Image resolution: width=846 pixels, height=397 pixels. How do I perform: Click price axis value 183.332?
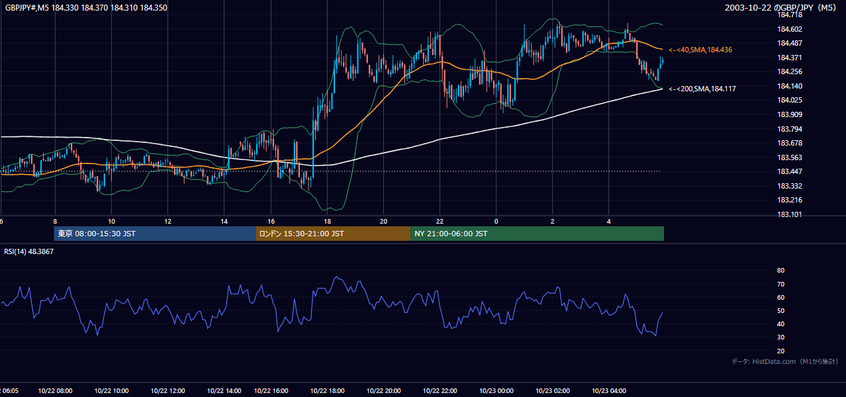[789, 187]
